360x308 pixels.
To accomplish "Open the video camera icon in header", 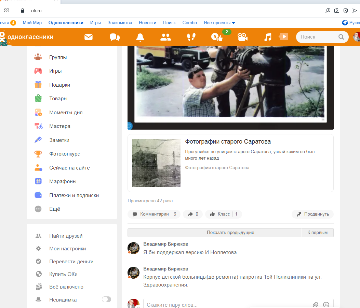I will [242, 37].
